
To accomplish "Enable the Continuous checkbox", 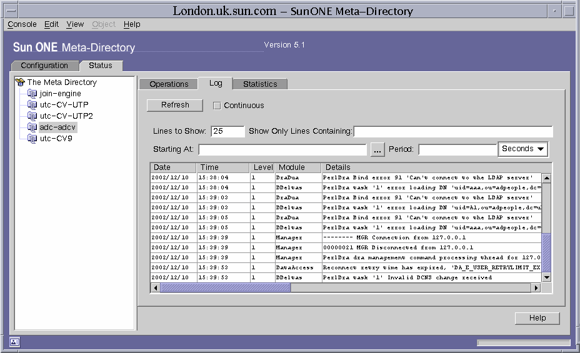I will tap(217, 106).
